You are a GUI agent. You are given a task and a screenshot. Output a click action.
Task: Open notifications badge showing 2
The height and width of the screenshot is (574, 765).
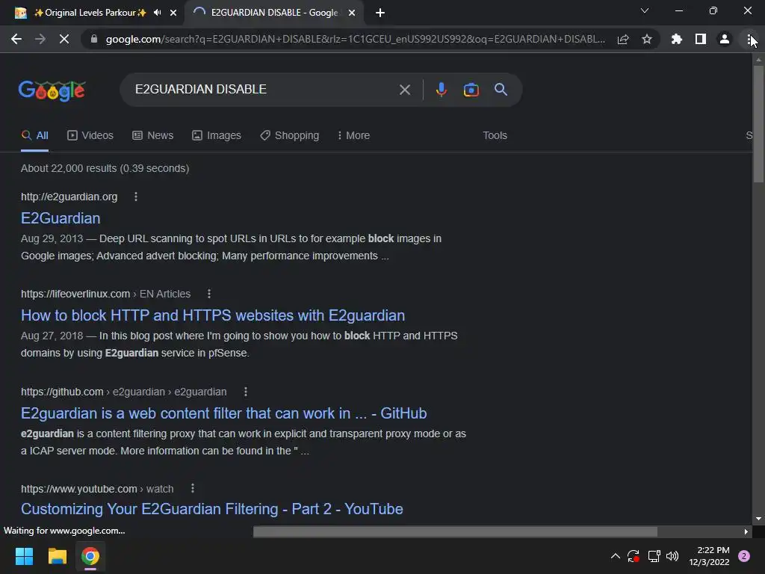[x=744, y=556]
